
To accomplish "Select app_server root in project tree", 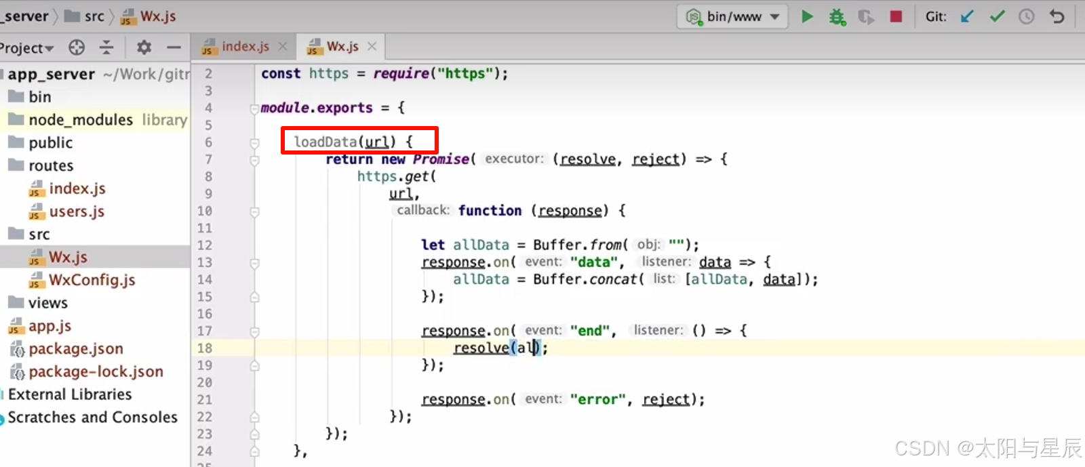I will 51,74.
